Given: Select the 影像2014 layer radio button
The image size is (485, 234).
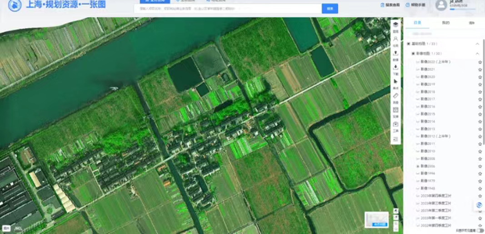Looking at the screenshot, I should coord(418,122).
